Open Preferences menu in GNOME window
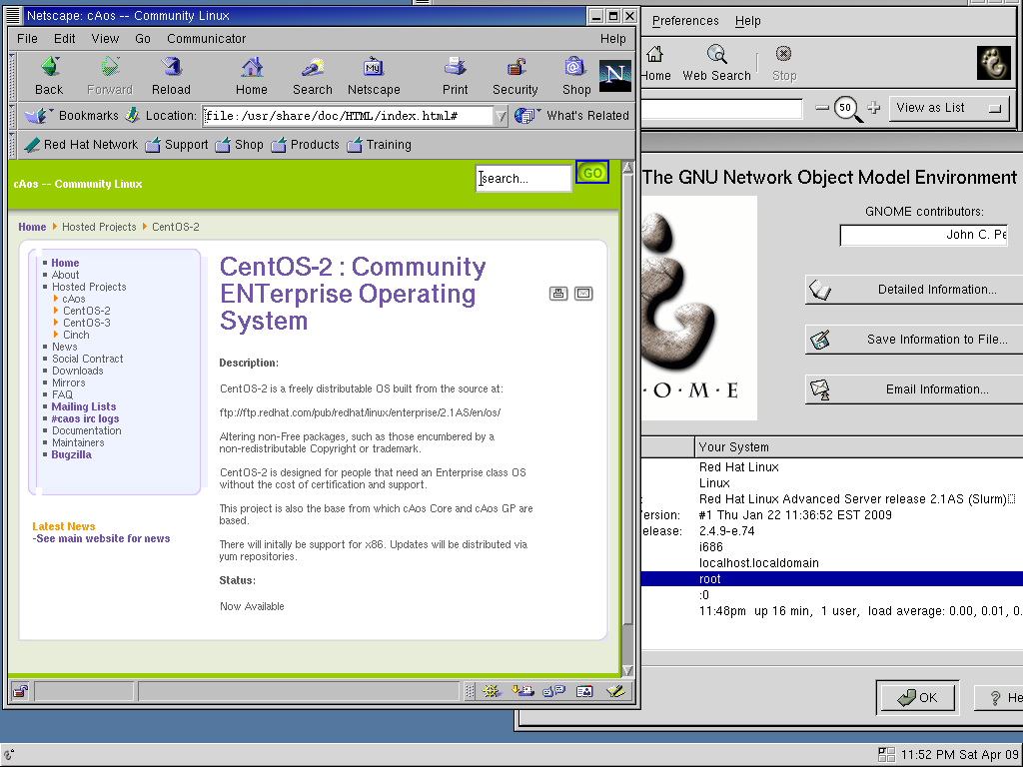The image size is (1023, 767). 685,21
